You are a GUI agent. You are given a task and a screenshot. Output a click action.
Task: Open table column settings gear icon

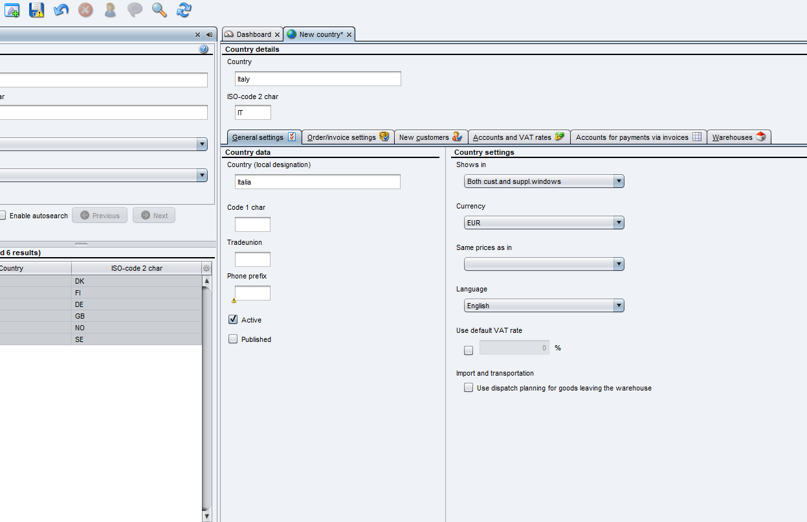(x=206, y=268)
